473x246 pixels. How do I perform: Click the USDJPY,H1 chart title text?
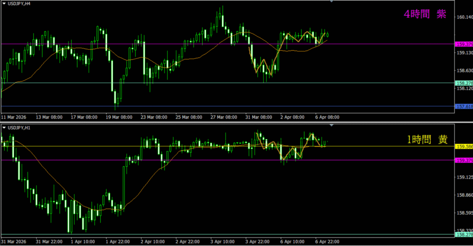(x=19, y=127)
